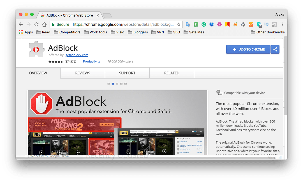Bookmark this page with the star icon
This screenshot has height=182, width=303.
179,24
